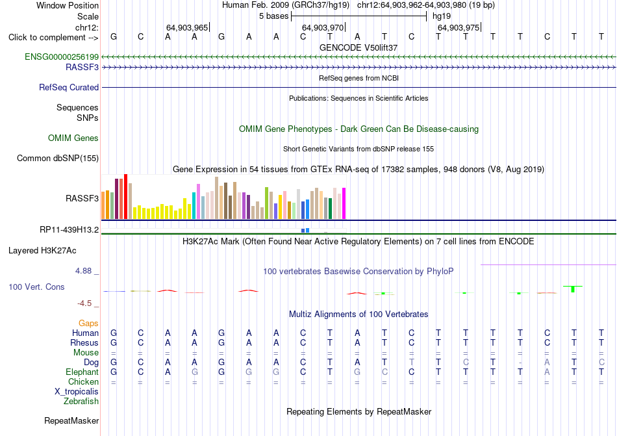Click 'RefSeq genes from NCBI' title
The image size is (617, 436).
[x=359, y=79]
